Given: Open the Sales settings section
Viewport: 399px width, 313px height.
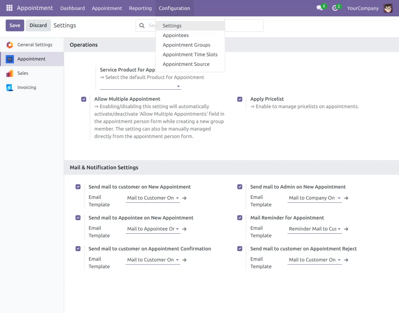Looking at the screenshot, I should [23, 73].
